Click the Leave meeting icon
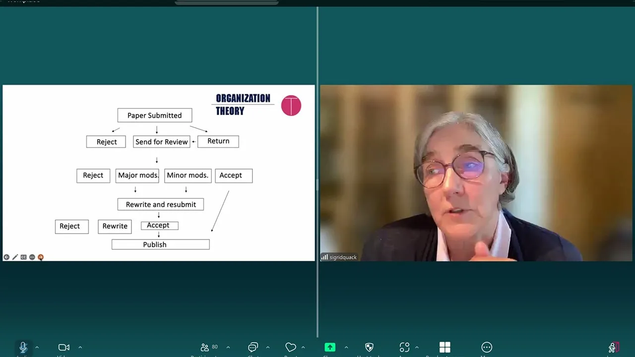This screenshot has width=635, height=357. 613,348
